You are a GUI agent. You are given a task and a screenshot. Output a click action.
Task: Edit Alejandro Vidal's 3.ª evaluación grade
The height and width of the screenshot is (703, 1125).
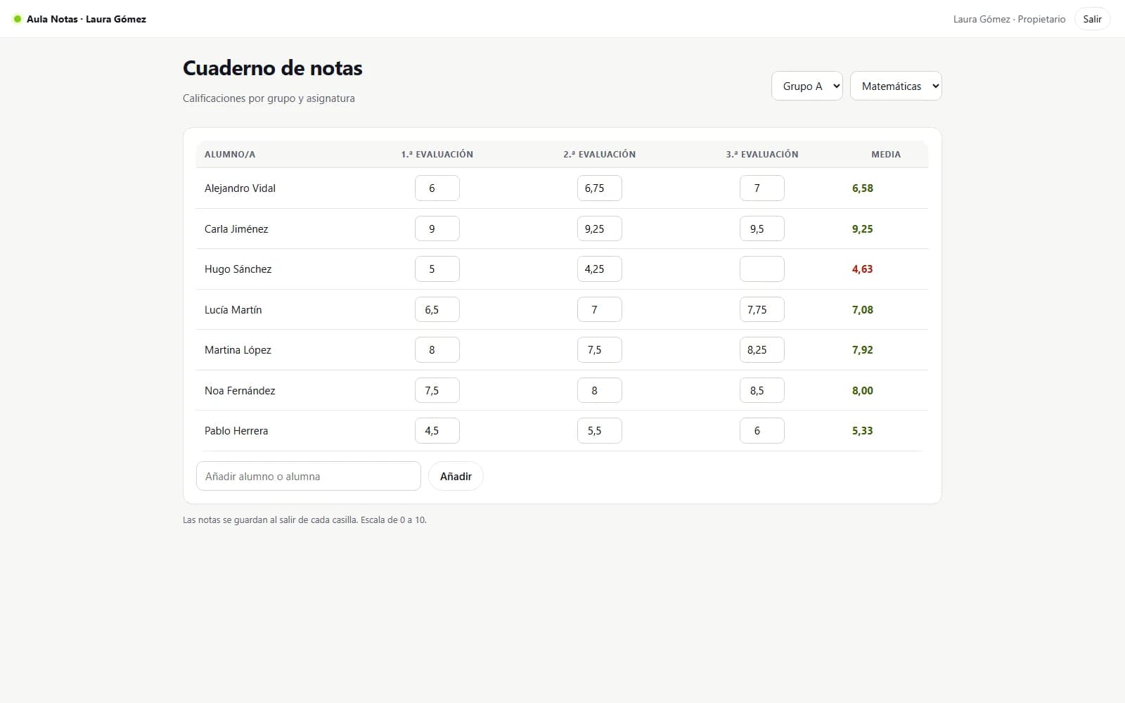761,188
